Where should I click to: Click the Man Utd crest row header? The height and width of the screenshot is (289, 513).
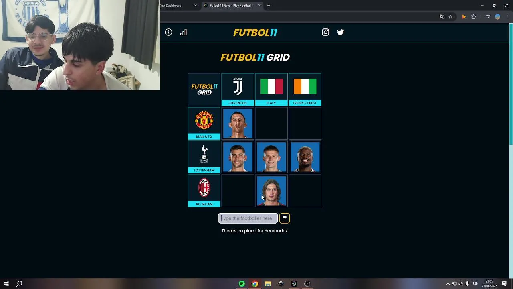(204, 123)
